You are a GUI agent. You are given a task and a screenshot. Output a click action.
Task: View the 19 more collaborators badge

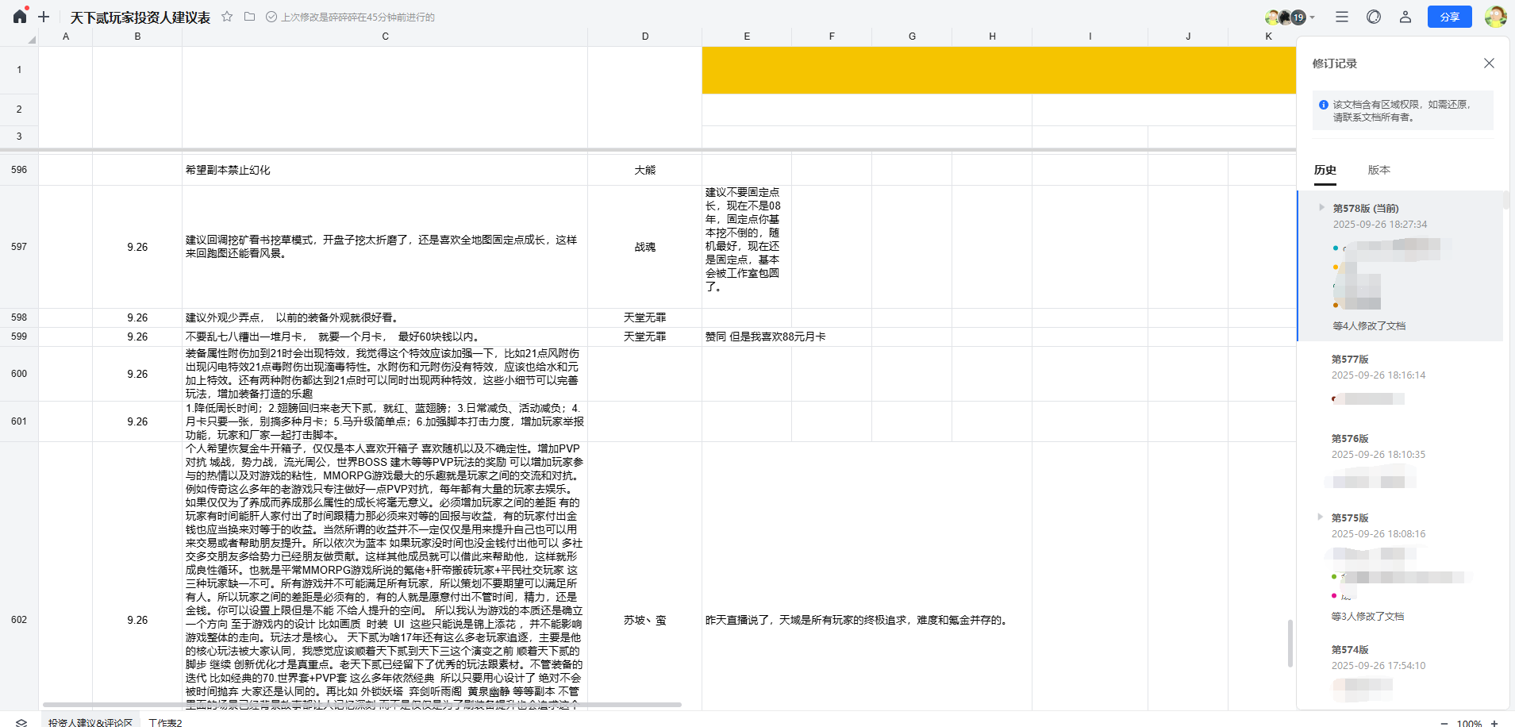point(1298,17)
